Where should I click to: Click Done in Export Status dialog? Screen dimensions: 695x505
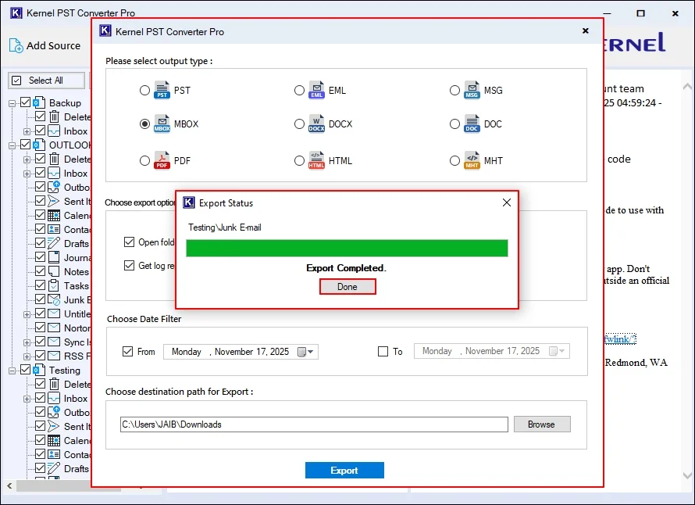347,287
